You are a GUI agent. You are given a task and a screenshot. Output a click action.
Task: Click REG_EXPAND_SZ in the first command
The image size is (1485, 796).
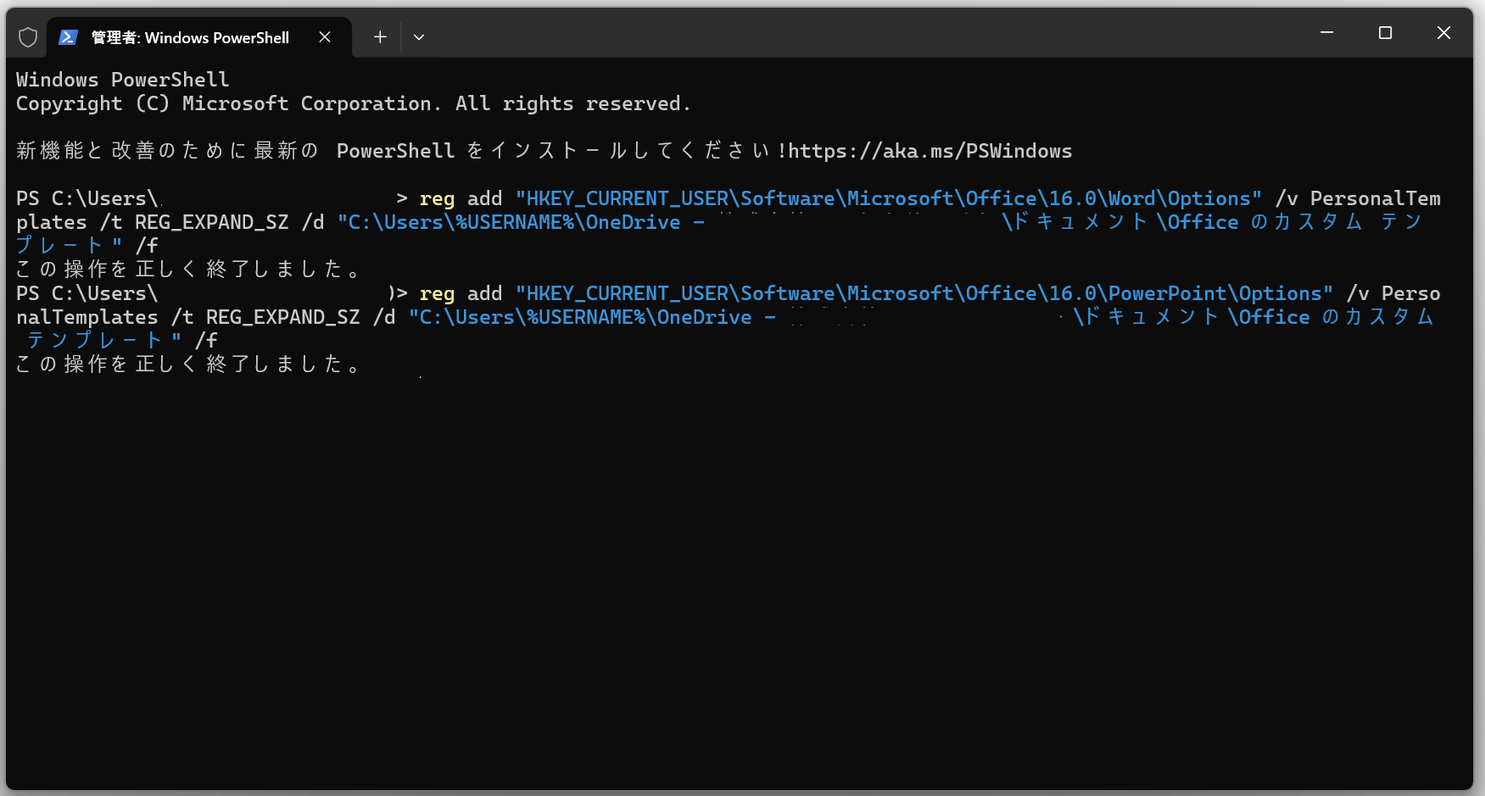point(212,222)
